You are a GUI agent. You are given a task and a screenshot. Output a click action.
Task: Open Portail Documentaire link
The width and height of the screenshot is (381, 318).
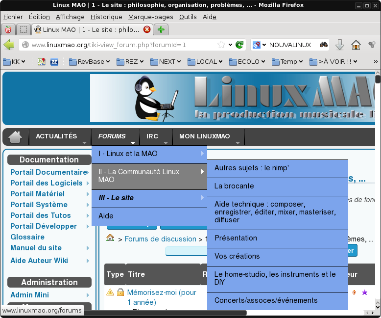click(49, 172)
